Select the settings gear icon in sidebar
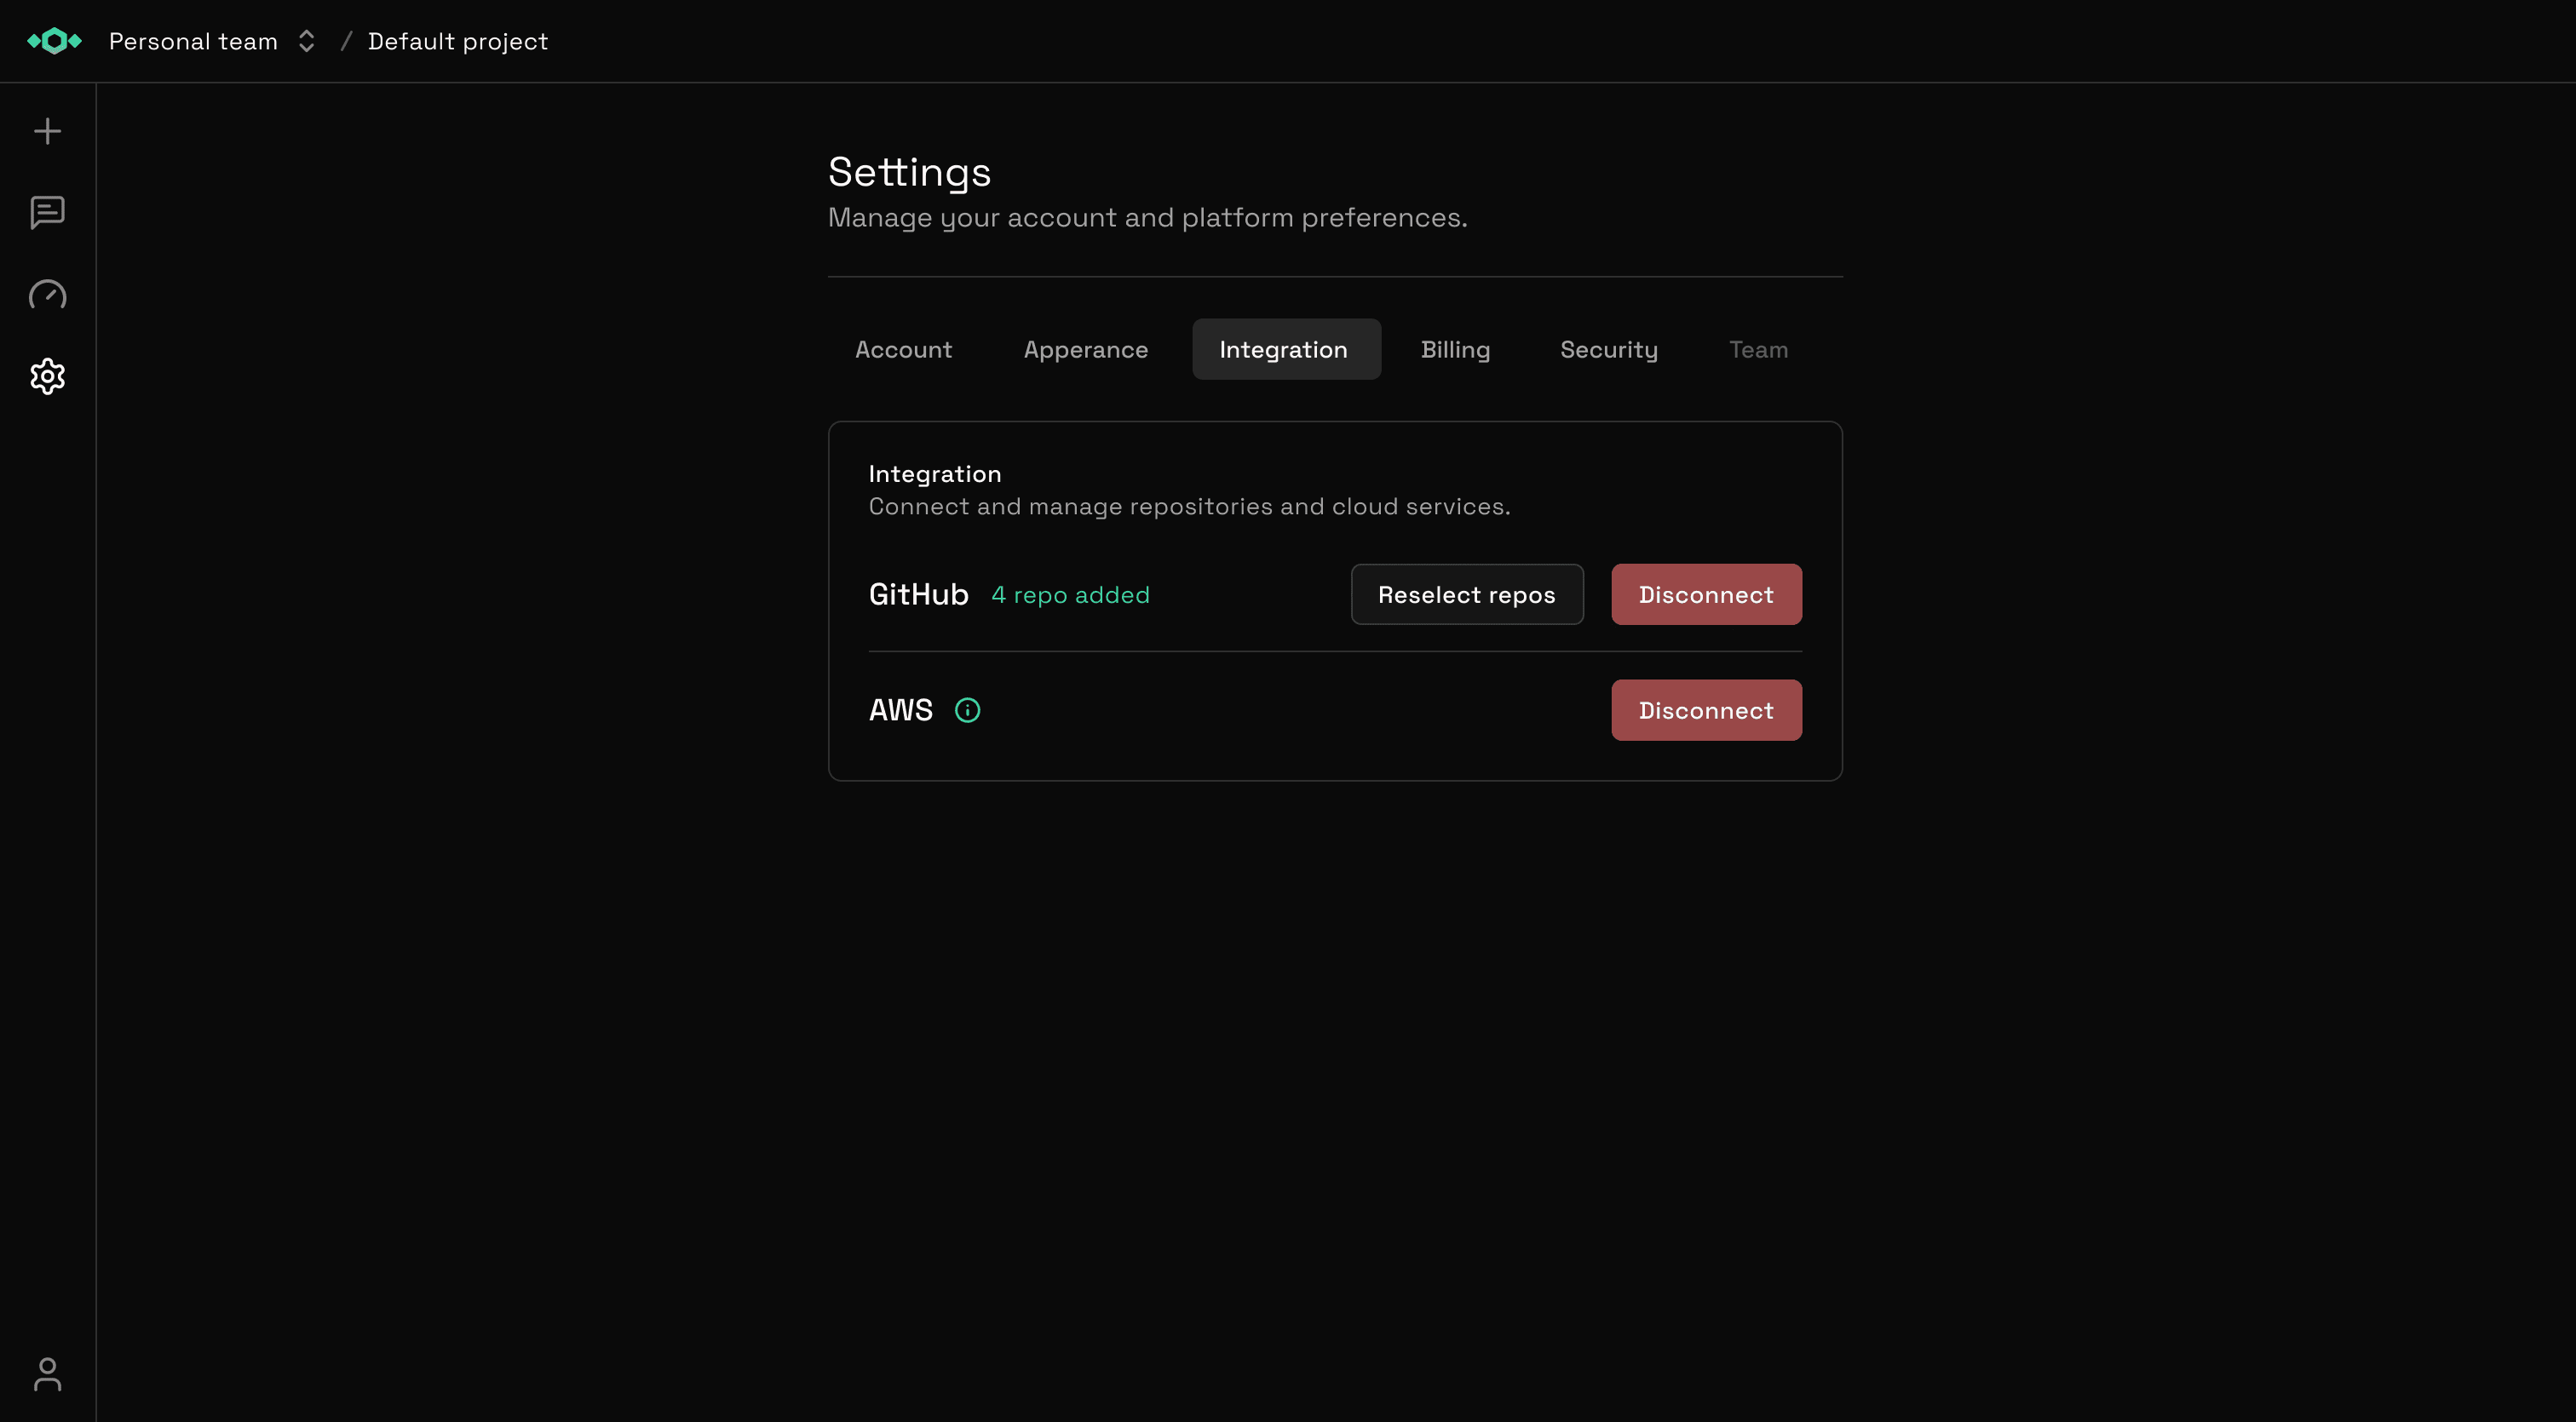 [47, 376]
